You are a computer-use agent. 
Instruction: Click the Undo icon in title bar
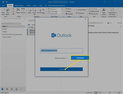coord(6,2)
